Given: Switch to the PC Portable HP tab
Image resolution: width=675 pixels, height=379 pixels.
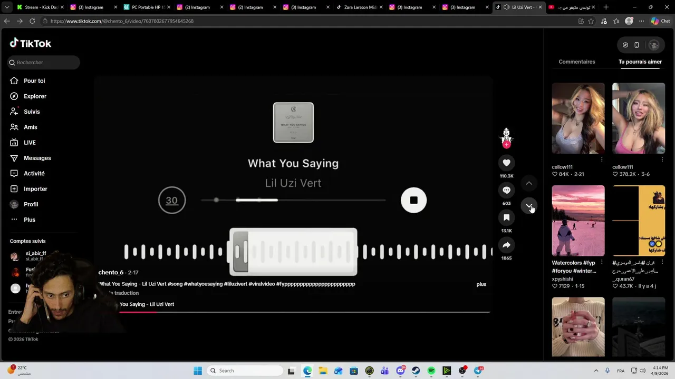Looking at the screenshot, I should tap(148, 7).
